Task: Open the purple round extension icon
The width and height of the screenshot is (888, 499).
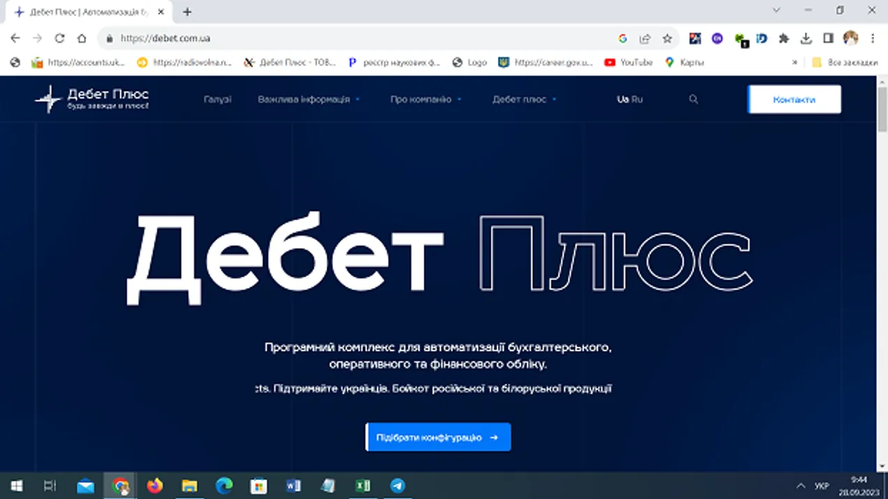Action: [x=717, y=38]
